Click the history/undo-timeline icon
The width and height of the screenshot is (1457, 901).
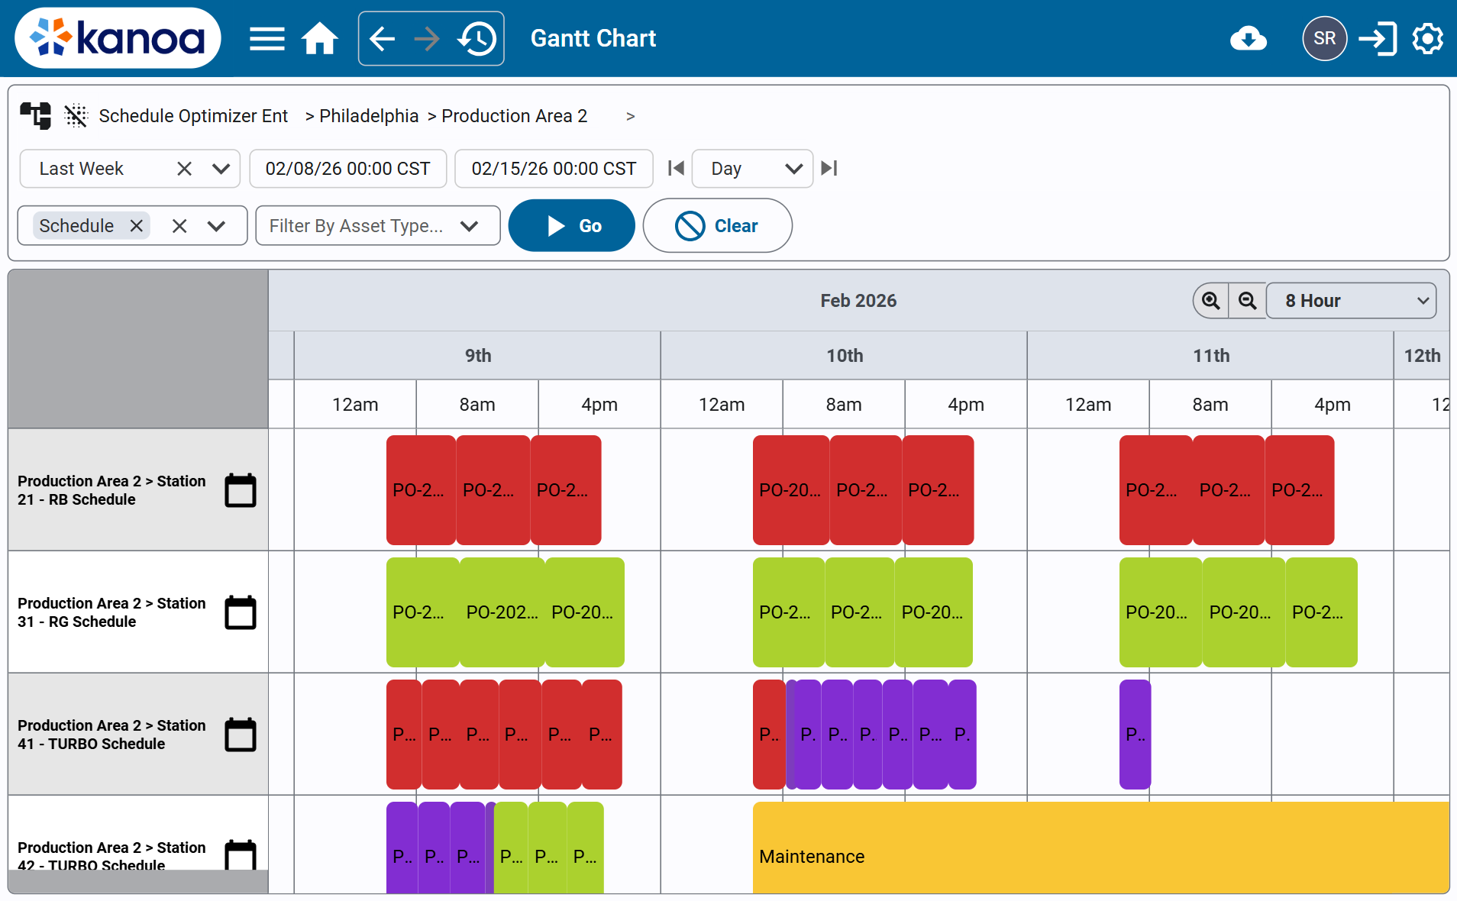click(x=477, y=38)
